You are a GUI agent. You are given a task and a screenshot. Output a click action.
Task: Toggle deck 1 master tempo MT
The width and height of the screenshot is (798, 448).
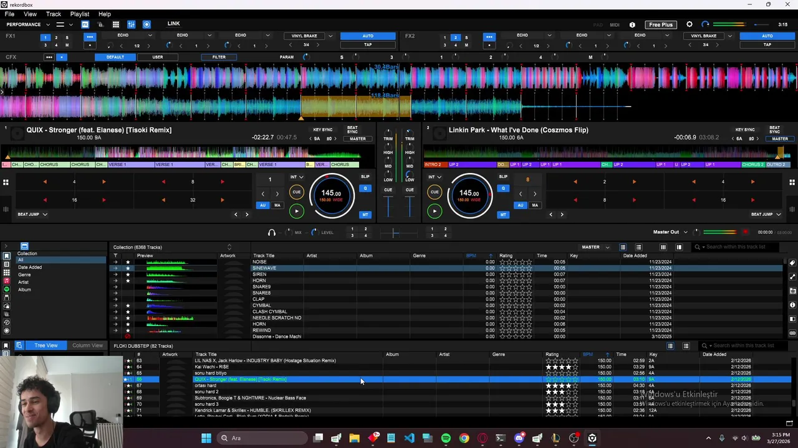click(365, 215)
